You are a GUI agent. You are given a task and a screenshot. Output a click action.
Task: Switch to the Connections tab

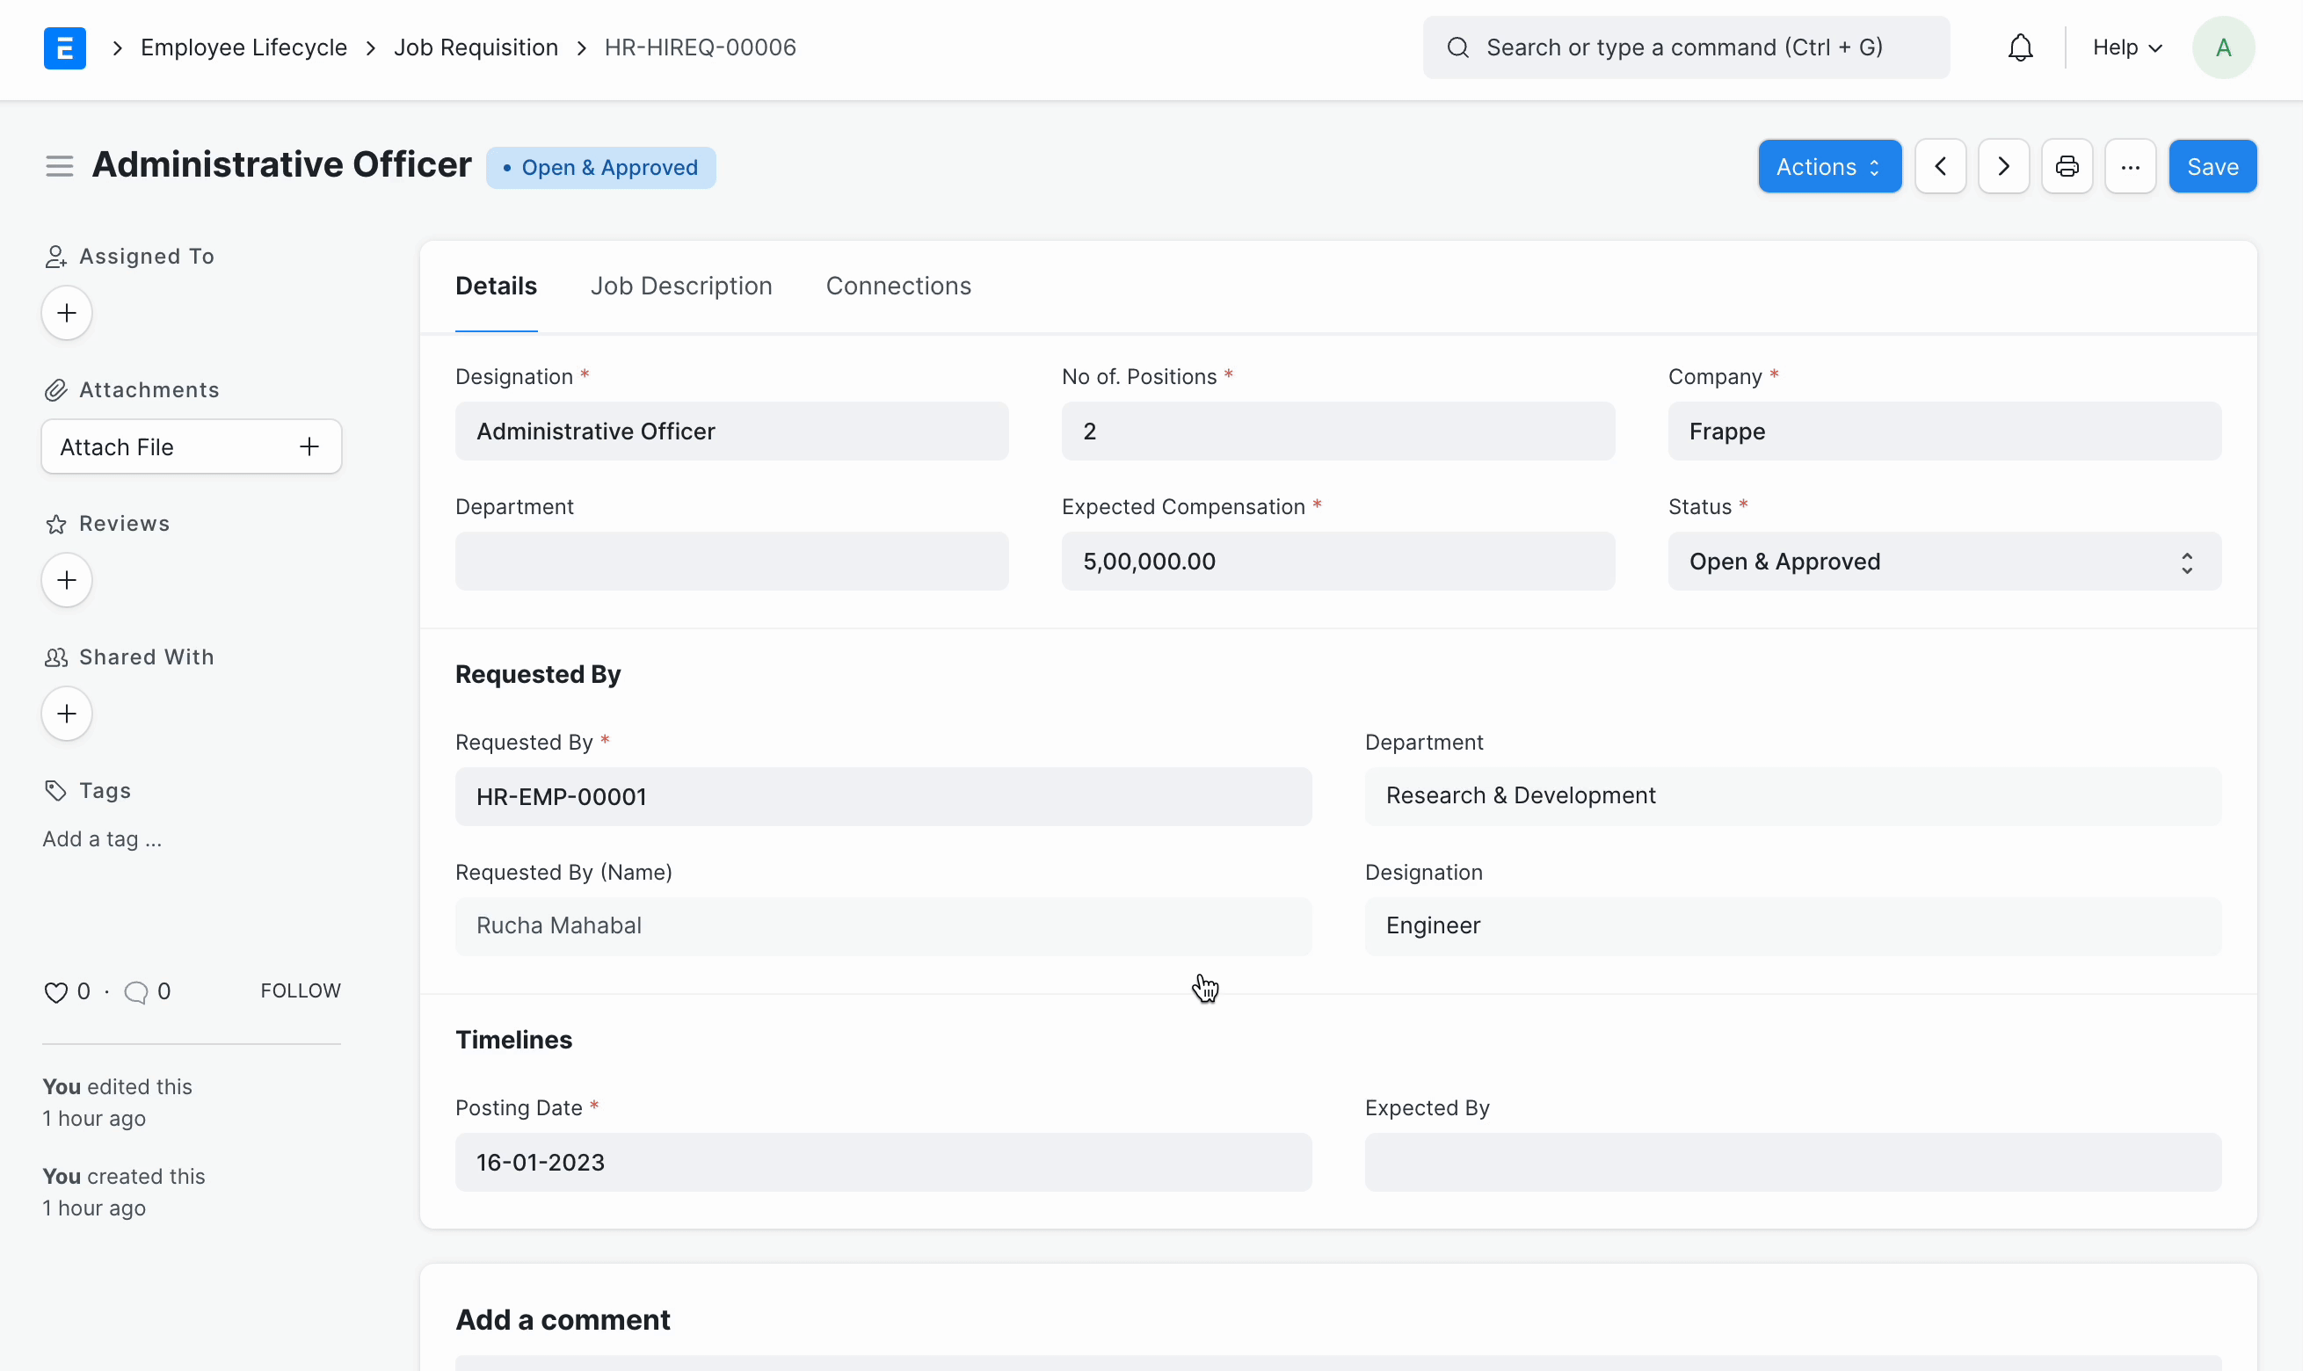897,286
